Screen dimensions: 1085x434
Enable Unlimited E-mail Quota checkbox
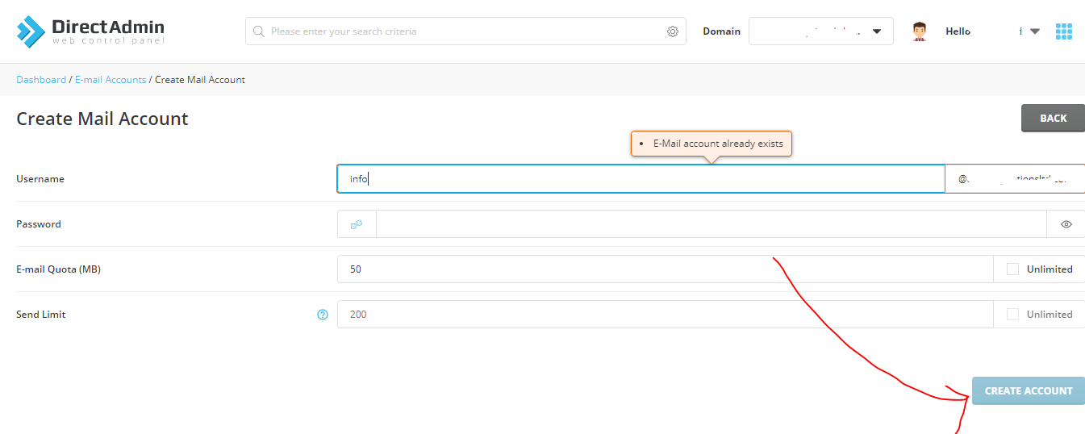(1013, 269)
